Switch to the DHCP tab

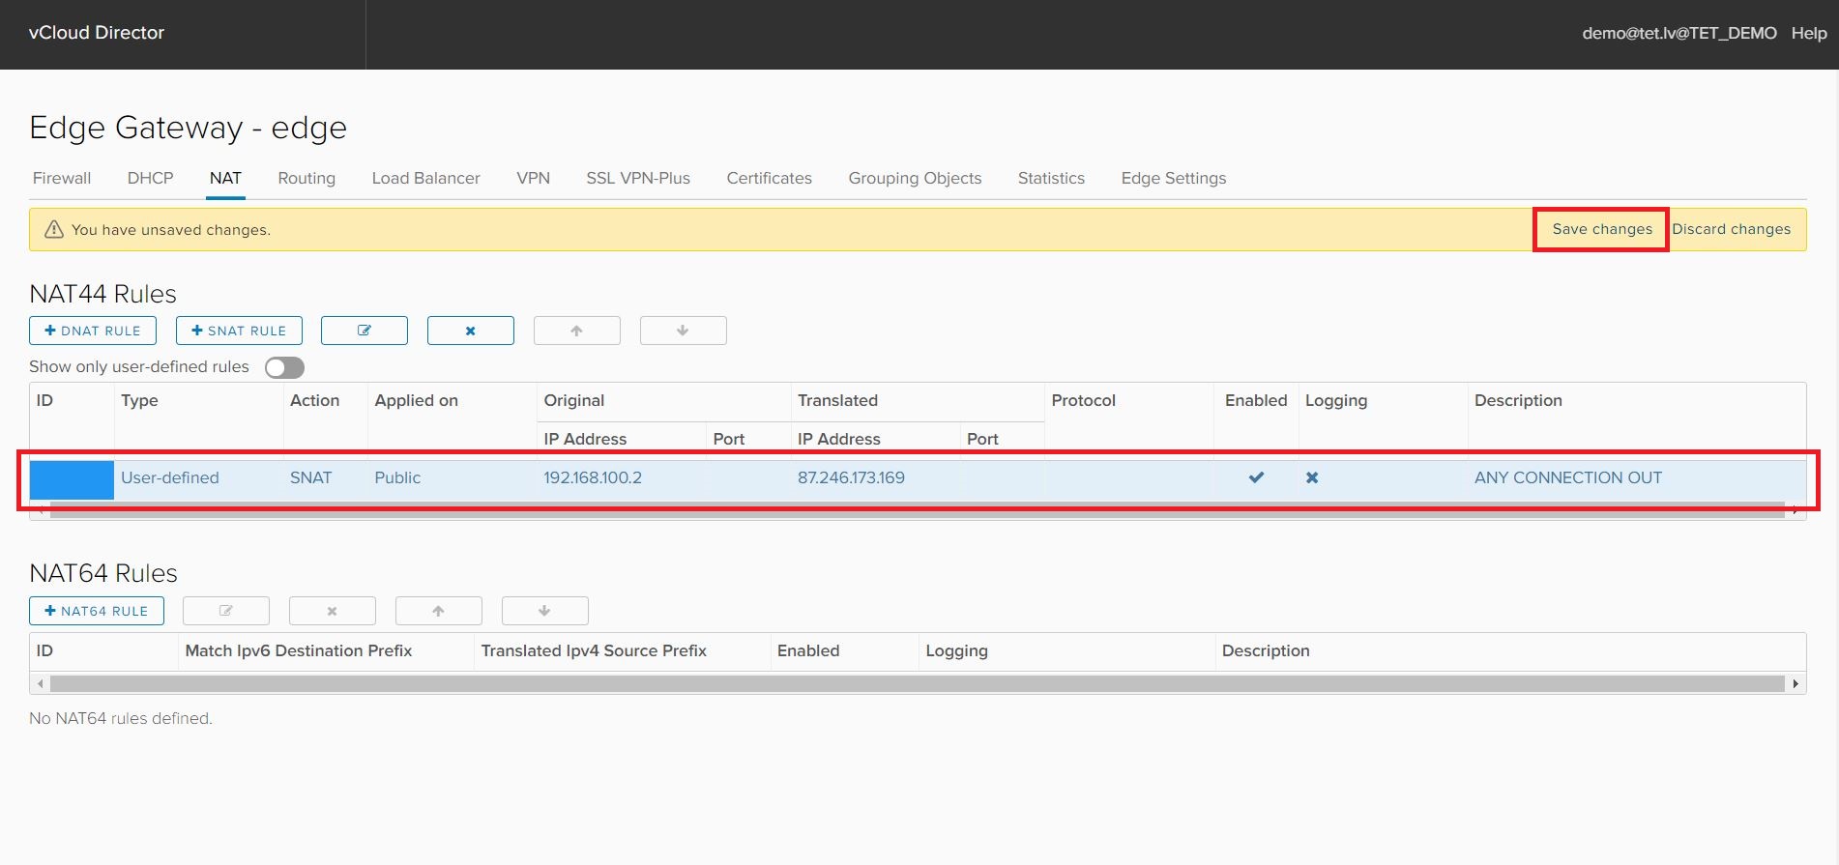150,178
